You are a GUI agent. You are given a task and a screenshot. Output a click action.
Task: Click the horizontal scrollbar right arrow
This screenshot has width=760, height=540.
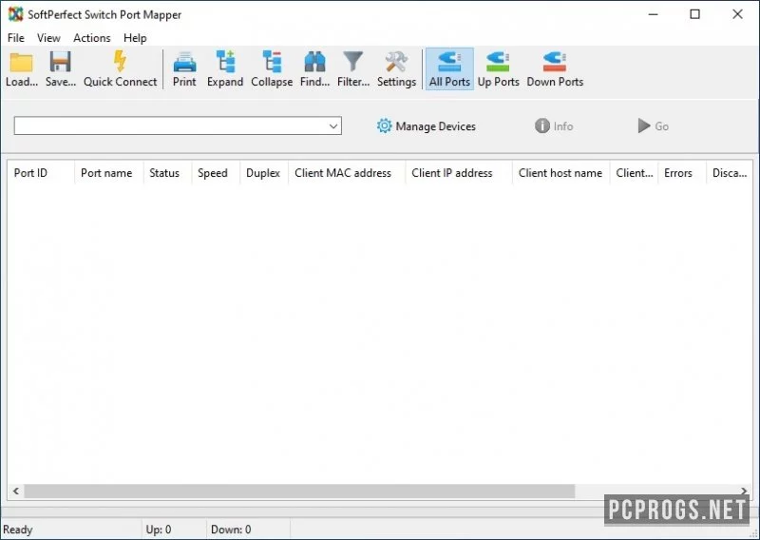coord(744,491)
